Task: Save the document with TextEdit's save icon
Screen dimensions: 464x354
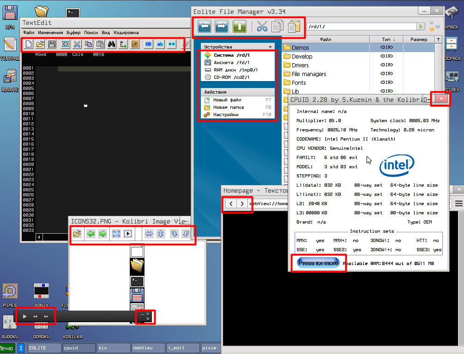Action: coord(51,44)
